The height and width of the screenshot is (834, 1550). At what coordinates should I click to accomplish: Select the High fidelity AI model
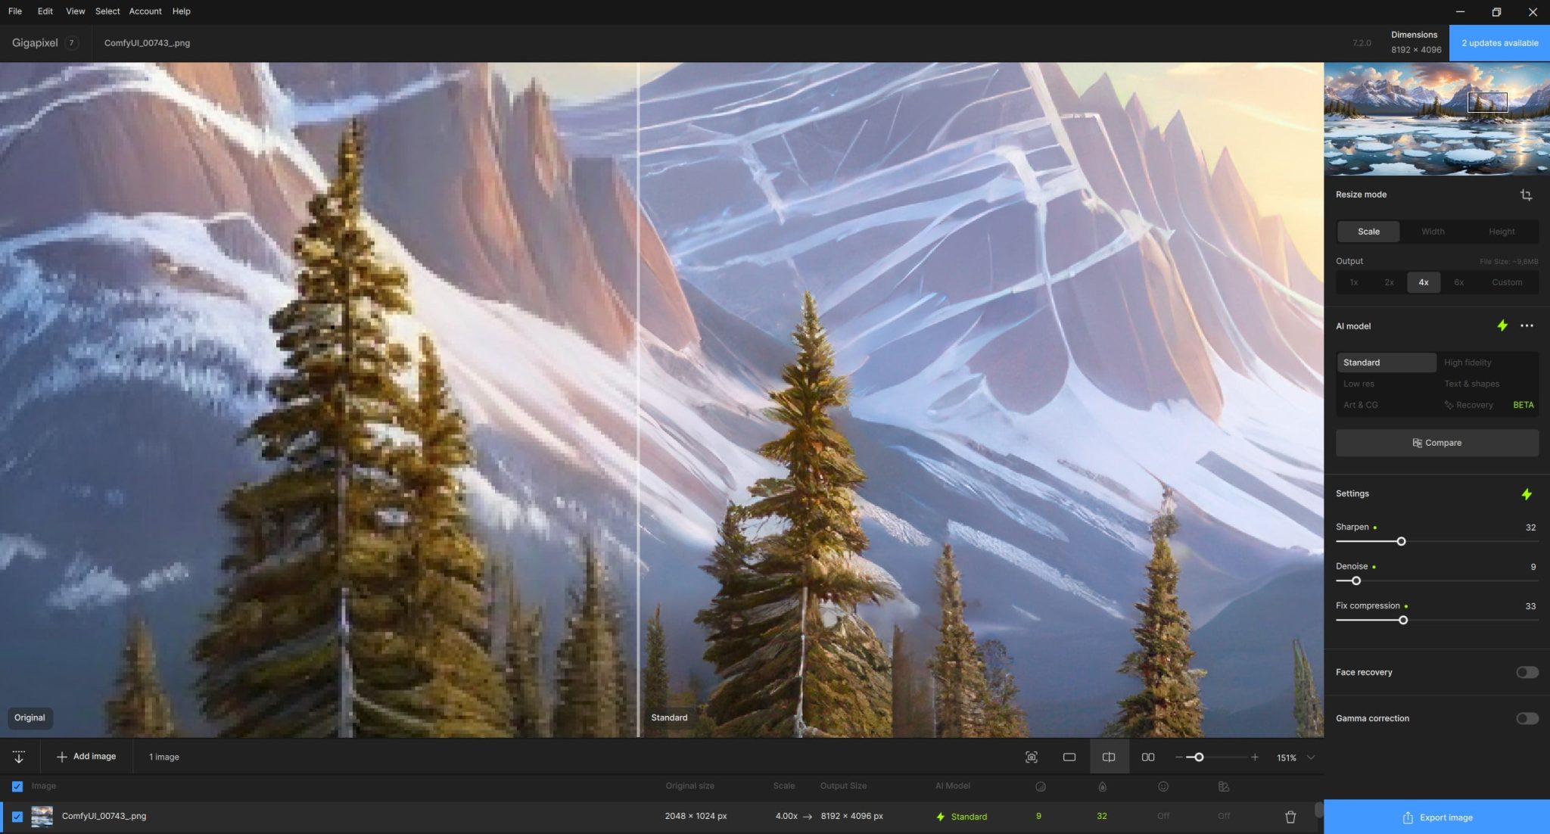click(x=1468, y=362)
